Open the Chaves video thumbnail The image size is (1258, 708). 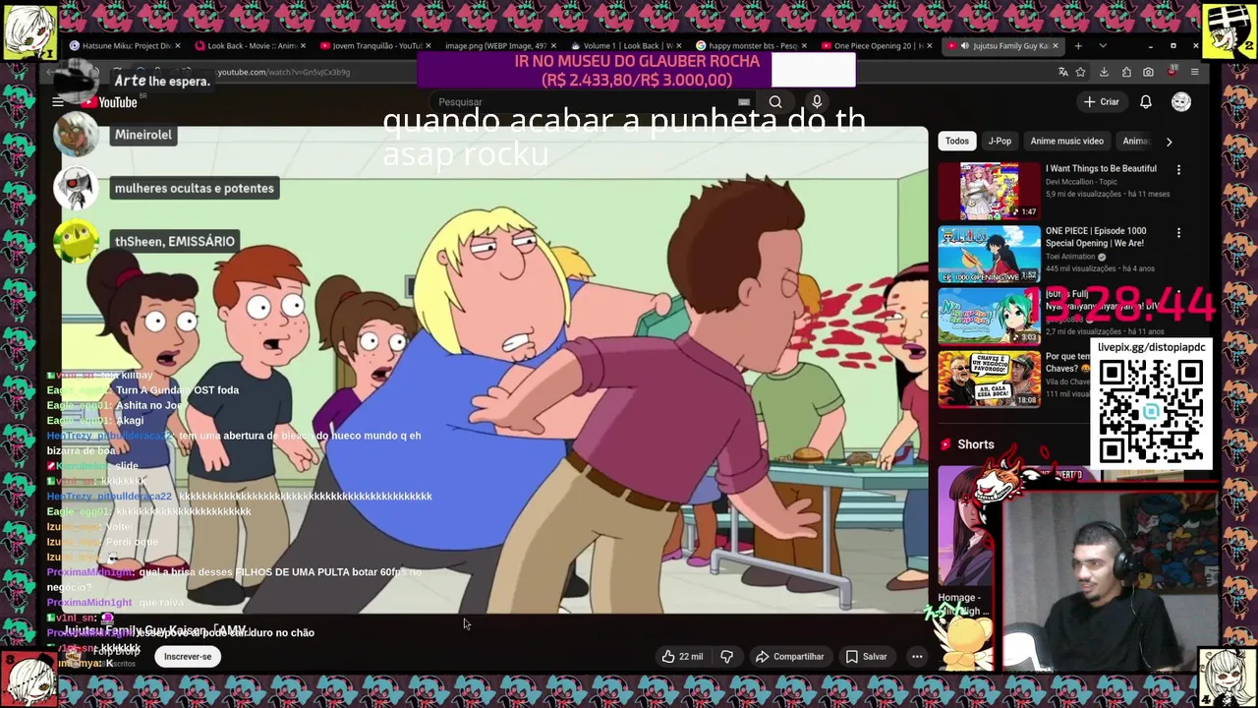tap(989, 380)
